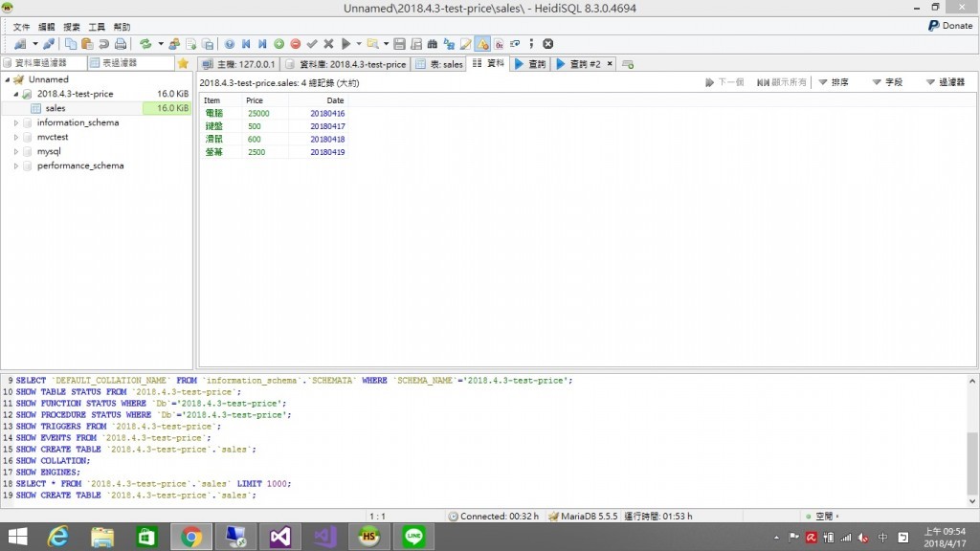980x551 pixels.
Task: Open dropdown arrow beside Run query icon
Action: [359, 44]
